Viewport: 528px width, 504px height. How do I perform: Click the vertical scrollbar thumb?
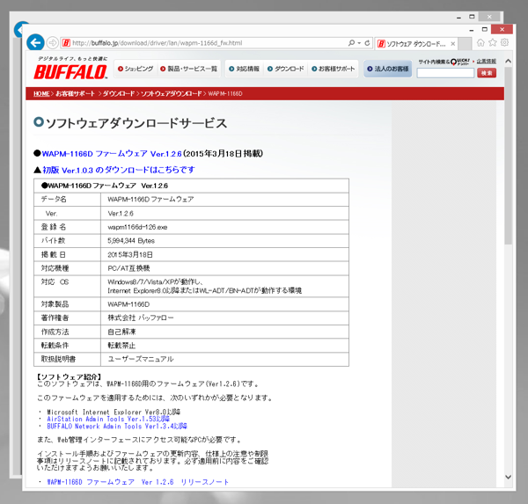508,156
